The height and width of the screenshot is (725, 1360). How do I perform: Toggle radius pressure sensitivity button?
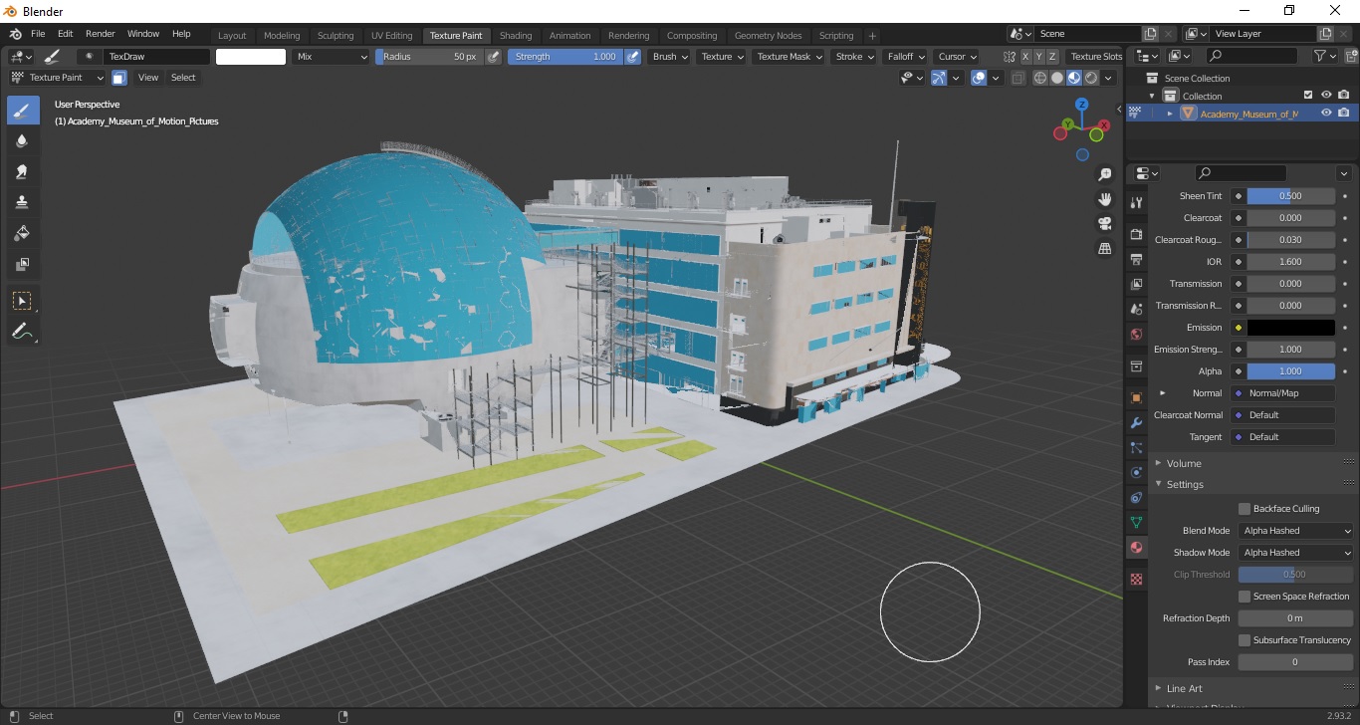(x=494, y=57)
